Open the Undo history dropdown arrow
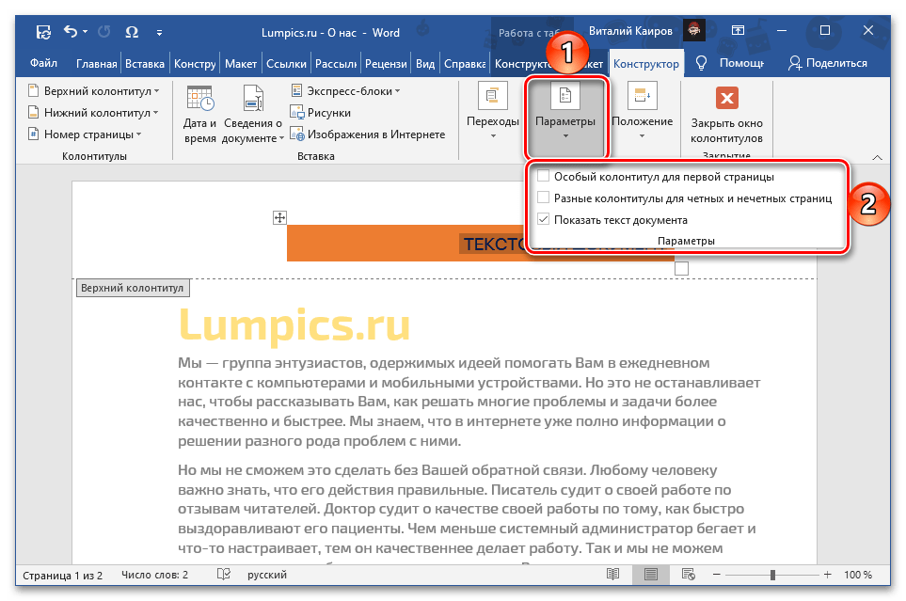 [x=85, y=32]
